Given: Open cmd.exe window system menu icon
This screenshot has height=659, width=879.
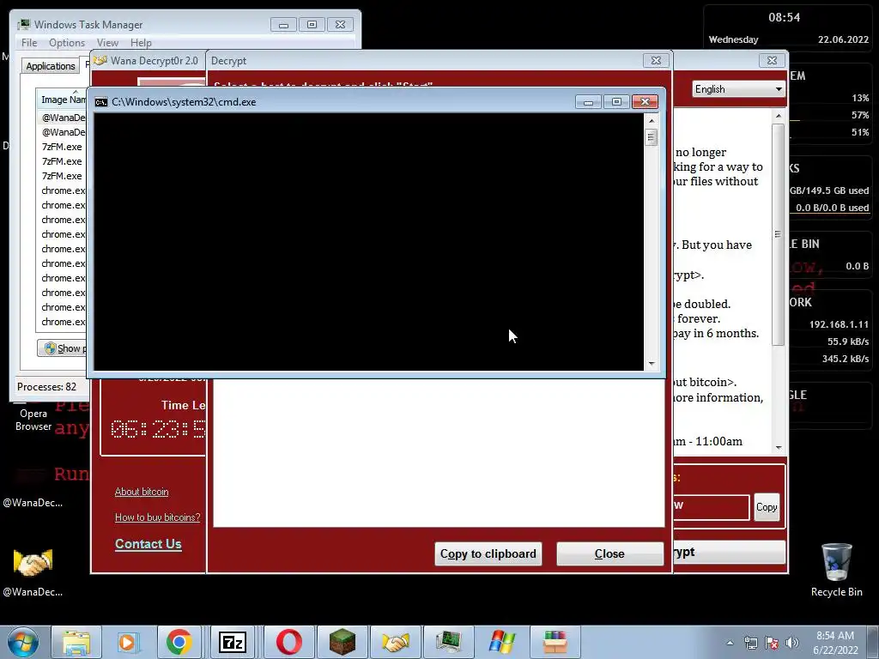Looking at the screenshot, I should tap(101, 102).
